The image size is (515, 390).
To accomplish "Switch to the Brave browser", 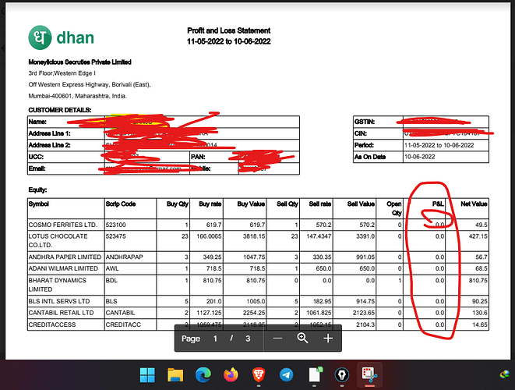I will 259,375.
